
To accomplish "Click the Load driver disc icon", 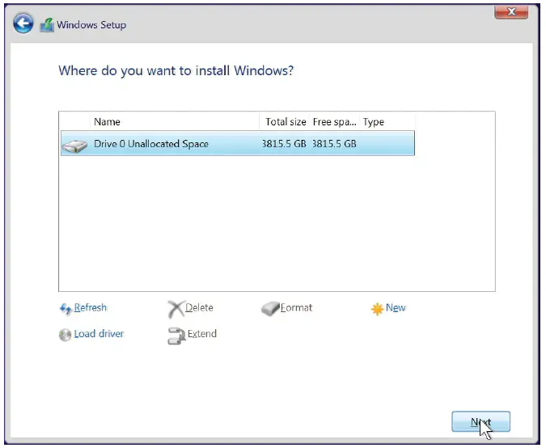I will (x=66, y=335).
